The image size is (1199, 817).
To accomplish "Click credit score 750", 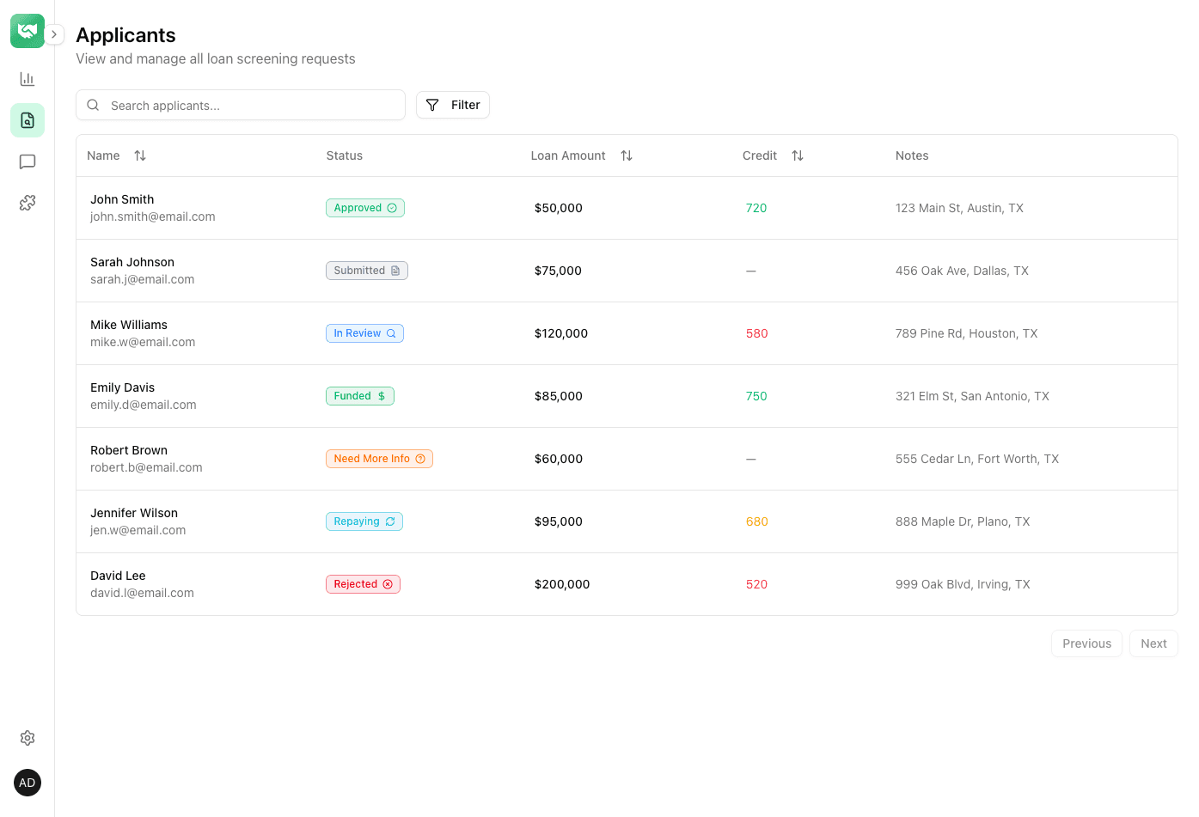I will pos(756,396).
